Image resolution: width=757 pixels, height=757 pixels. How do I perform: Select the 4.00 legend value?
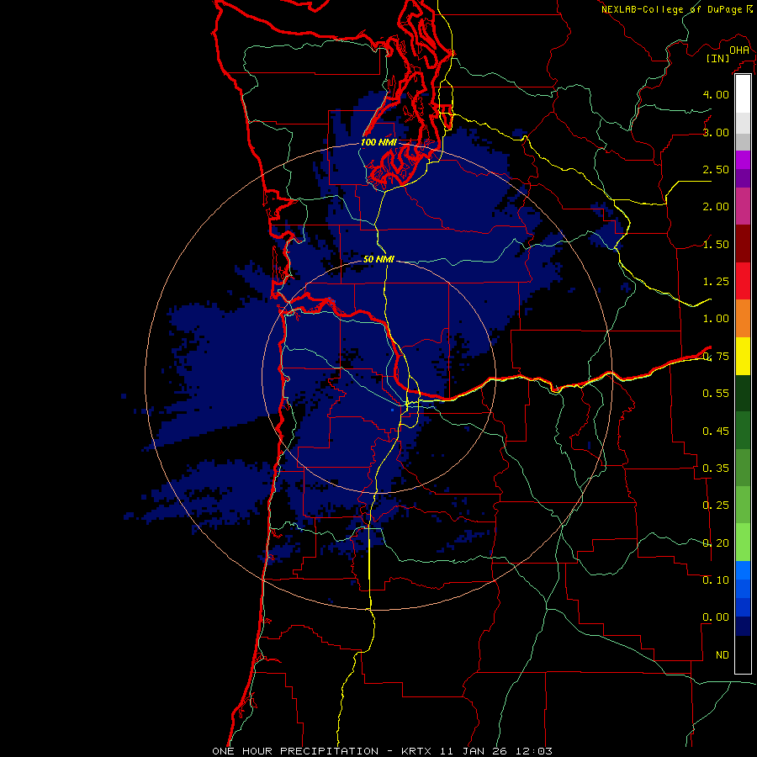tap(716, 94)
